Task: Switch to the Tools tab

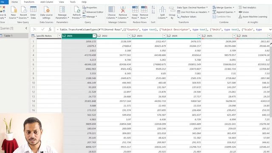Action: pyautogui.click(x=73, y=2)
